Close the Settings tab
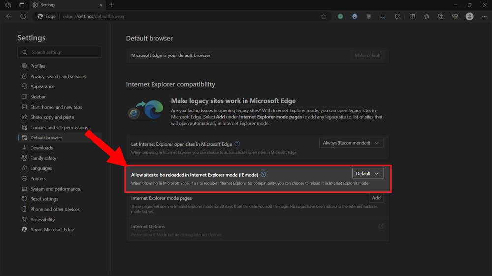 pos(101,5)
